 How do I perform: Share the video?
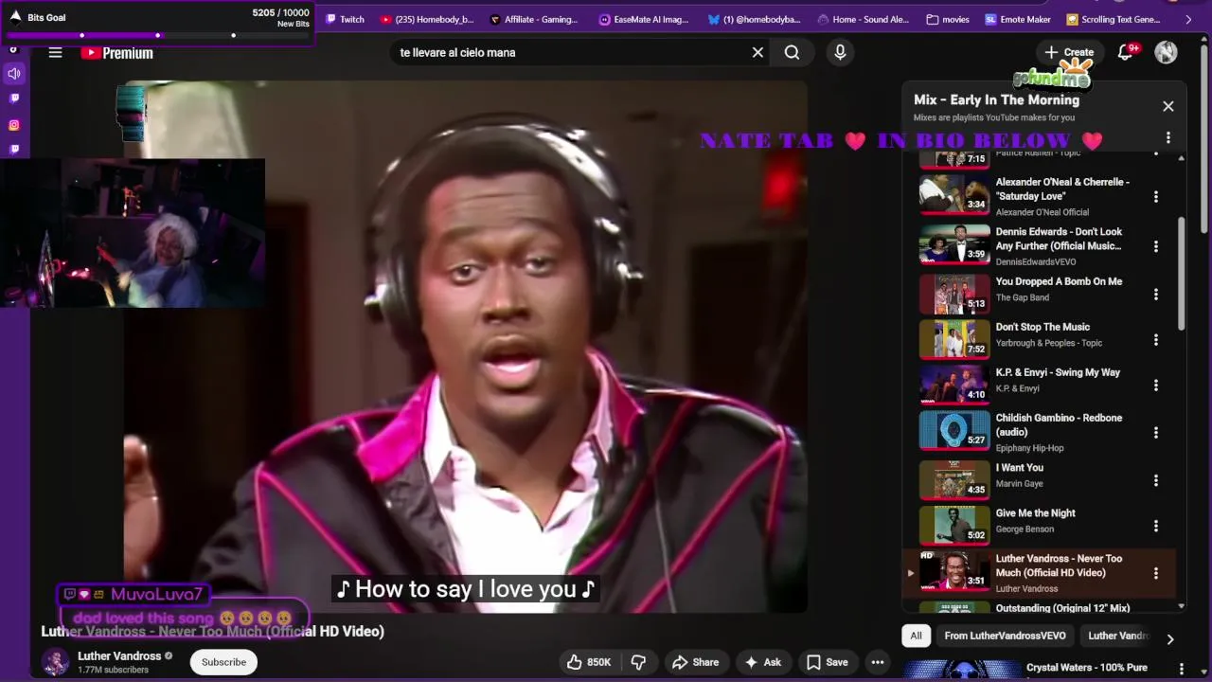695,662
